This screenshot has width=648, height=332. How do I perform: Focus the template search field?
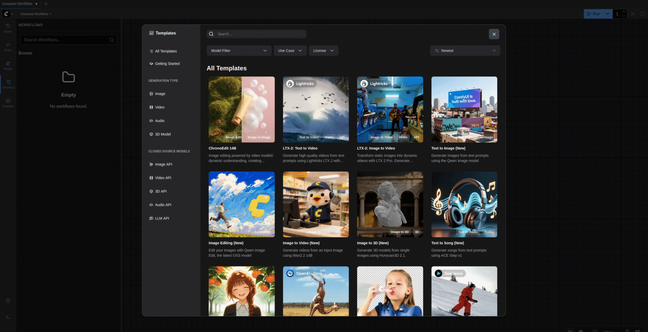pyautogui.click(x=259, y=34)
